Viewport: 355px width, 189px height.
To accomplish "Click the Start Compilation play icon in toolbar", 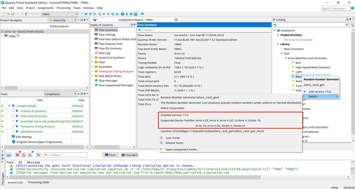I will click(x=104, y=14).
